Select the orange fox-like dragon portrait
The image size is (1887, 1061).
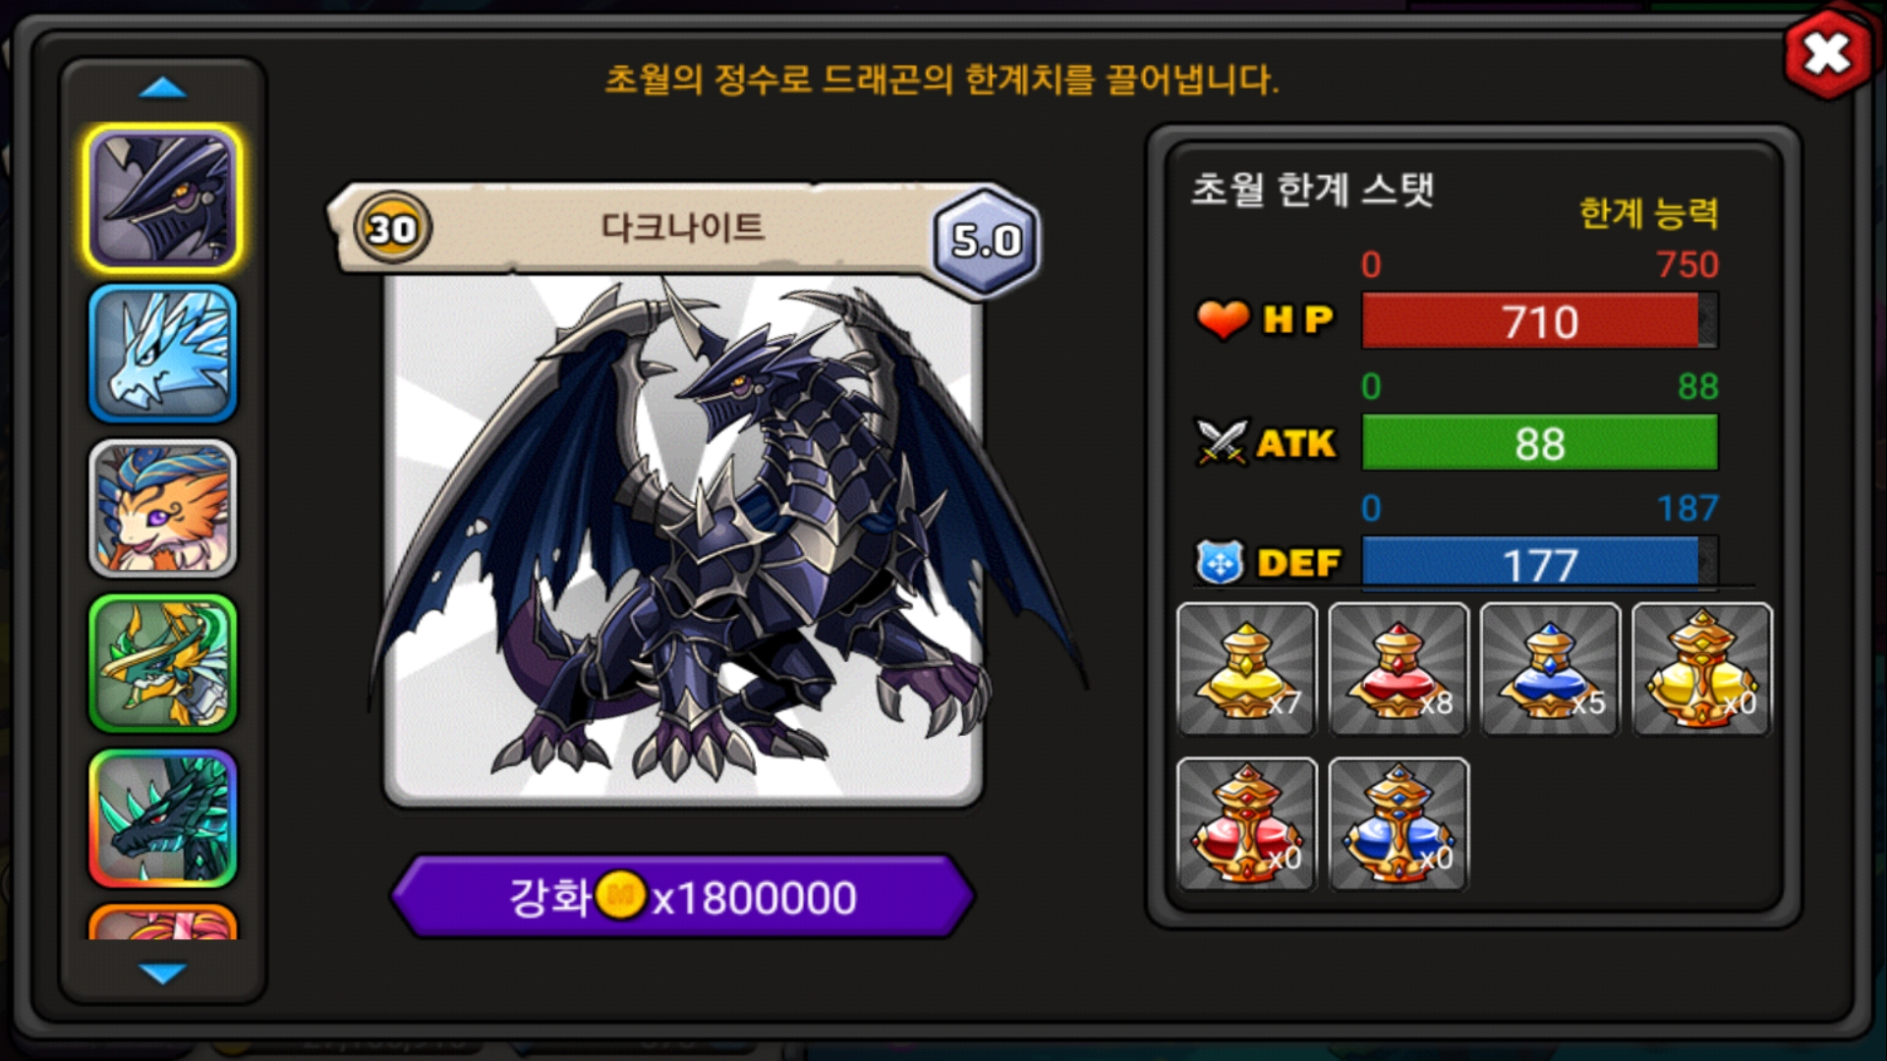[x=163, y=508]
